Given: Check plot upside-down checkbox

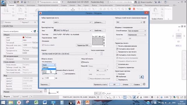Looking at the screenshot, I should pos(117,80).
